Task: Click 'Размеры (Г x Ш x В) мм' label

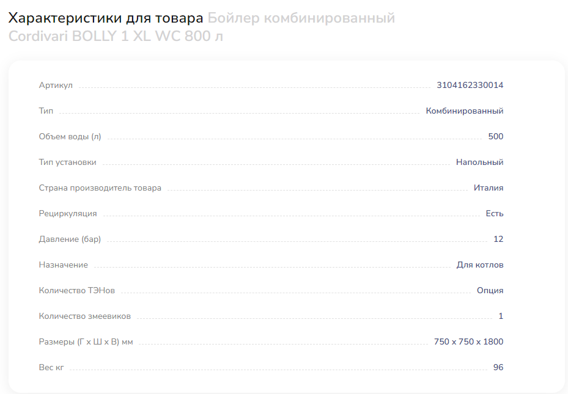Action: click(x=86, y=342)
